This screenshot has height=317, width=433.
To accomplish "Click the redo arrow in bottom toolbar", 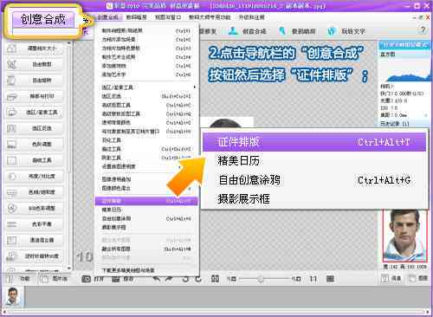I will 169,279.
